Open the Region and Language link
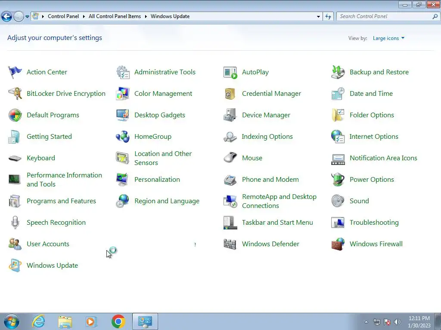This screenshot has height=330, width=441. pos(167,201)
